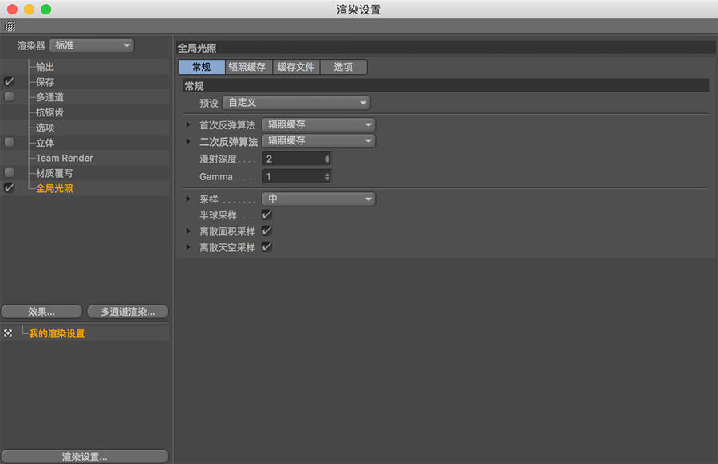Enable the 多通道 checkbox

10,96
